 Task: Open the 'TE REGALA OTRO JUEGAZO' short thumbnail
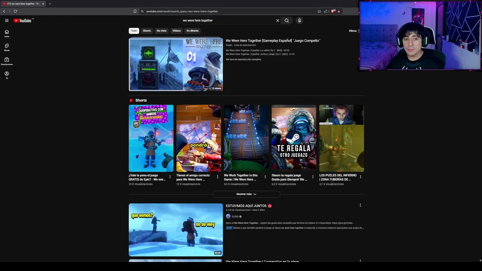tap(294, 138)
